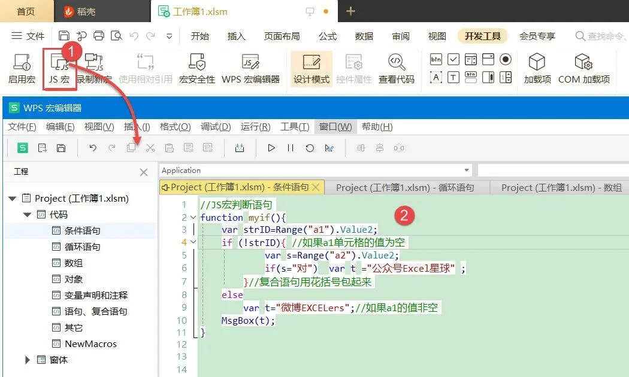Click the print icon in quick access toolbar
Image resolution: width=629 pixels, height=377 pixels.
(99, 36)
